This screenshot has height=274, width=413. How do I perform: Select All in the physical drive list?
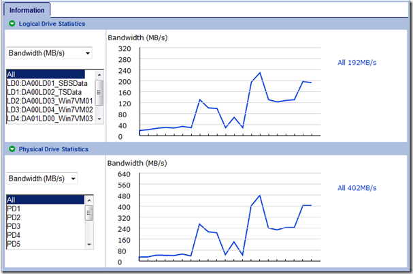(x=46, y=200)
